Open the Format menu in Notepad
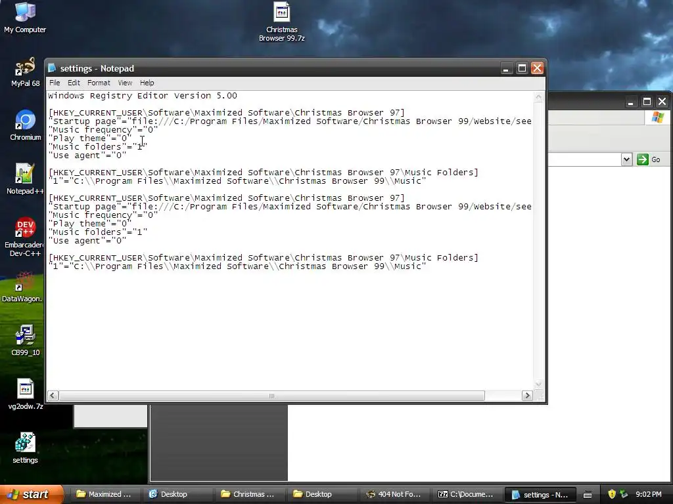The image size is (673, 504). (99, 83)
